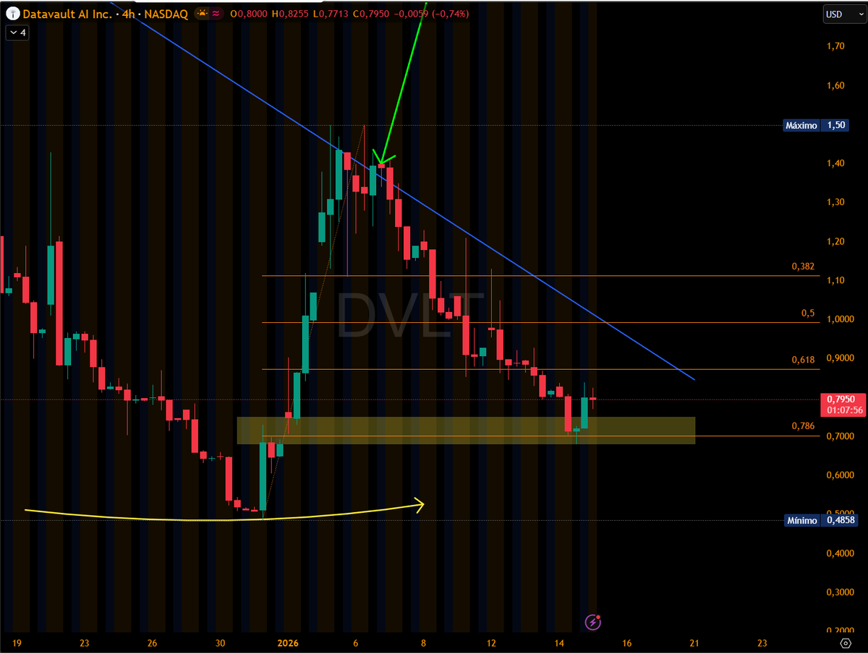
Task: Click the 16 date on time axis
Action: click(627, 643)
